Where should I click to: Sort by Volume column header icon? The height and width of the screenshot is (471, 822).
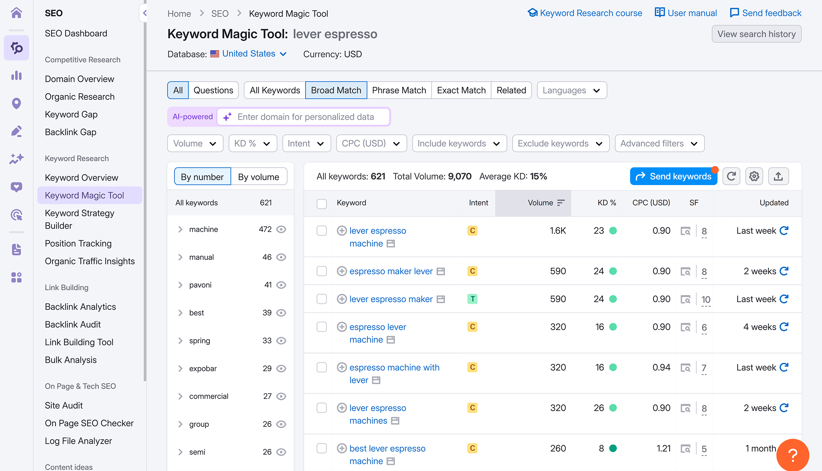point(561,203)
